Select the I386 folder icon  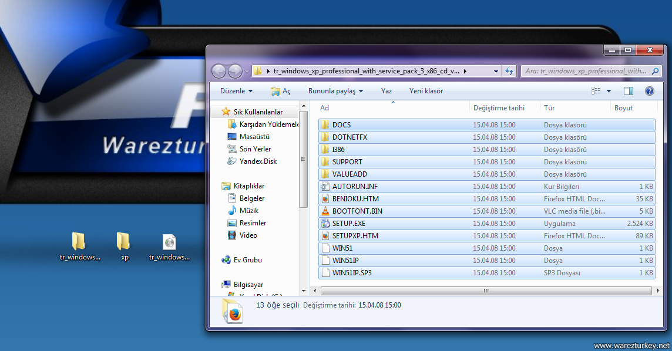tap(325, 150)
